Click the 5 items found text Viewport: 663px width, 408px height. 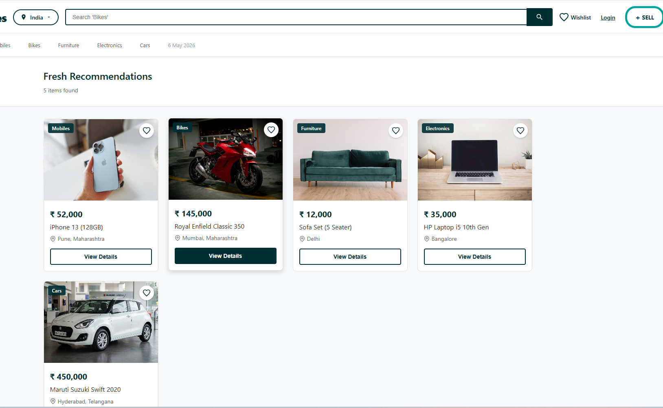(61, 91)
